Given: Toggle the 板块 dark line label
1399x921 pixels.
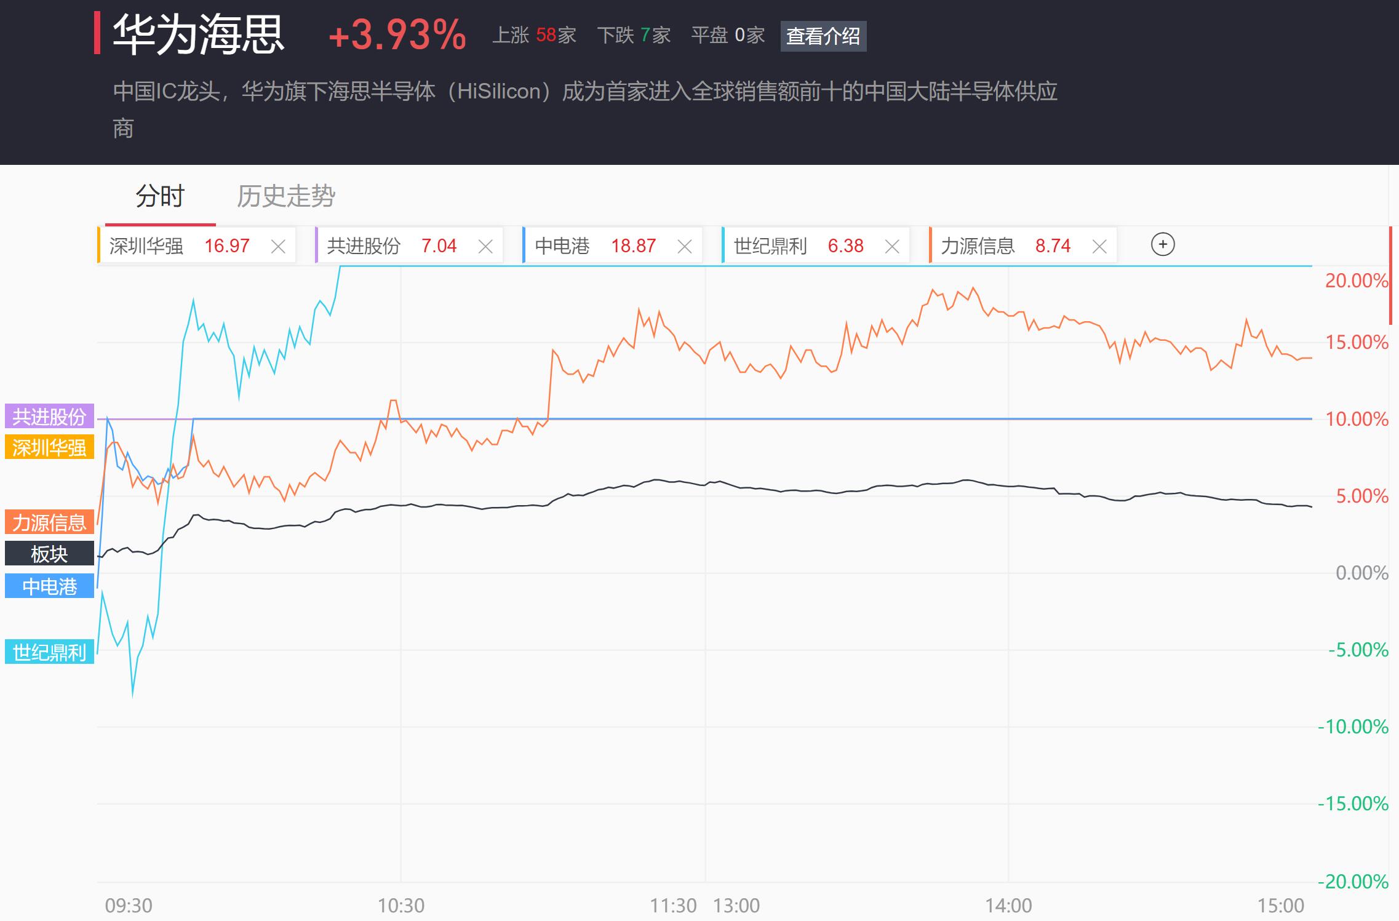Looking at the screenshot, I should pos(49,554).
